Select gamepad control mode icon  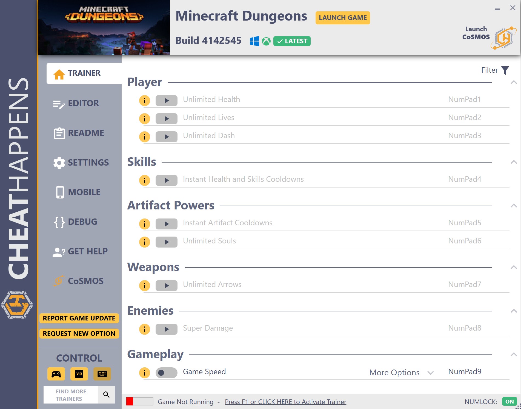click(56, 374)
